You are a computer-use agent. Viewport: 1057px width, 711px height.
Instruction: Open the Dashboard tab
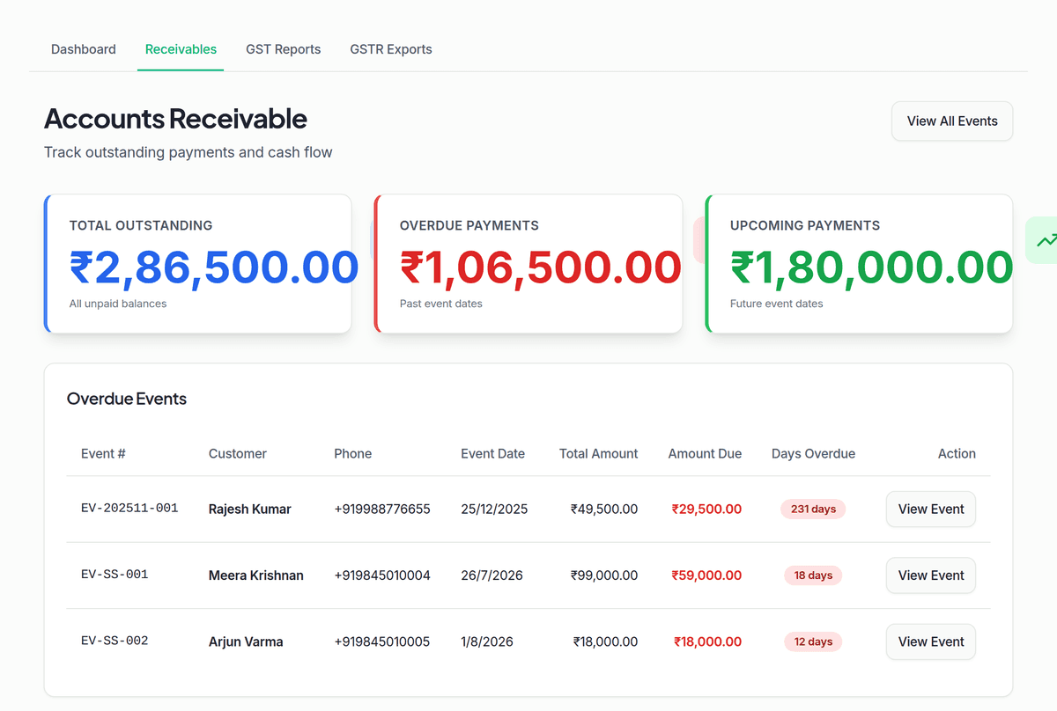click(x=84, y=49)
